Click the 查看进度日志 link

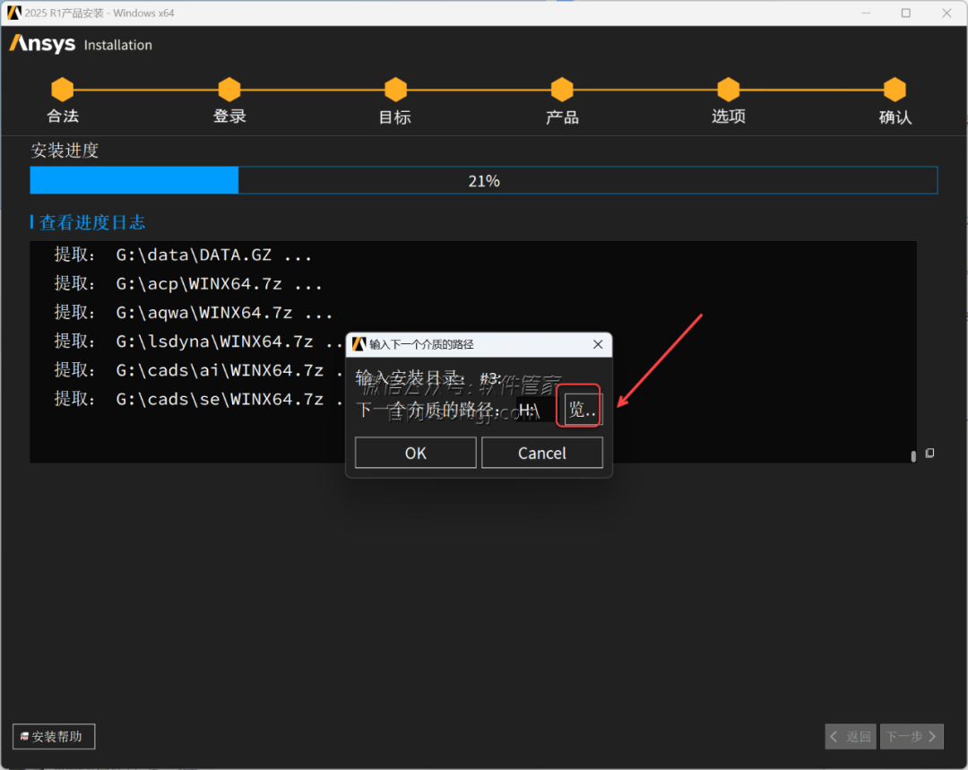[x=92, y=222]
